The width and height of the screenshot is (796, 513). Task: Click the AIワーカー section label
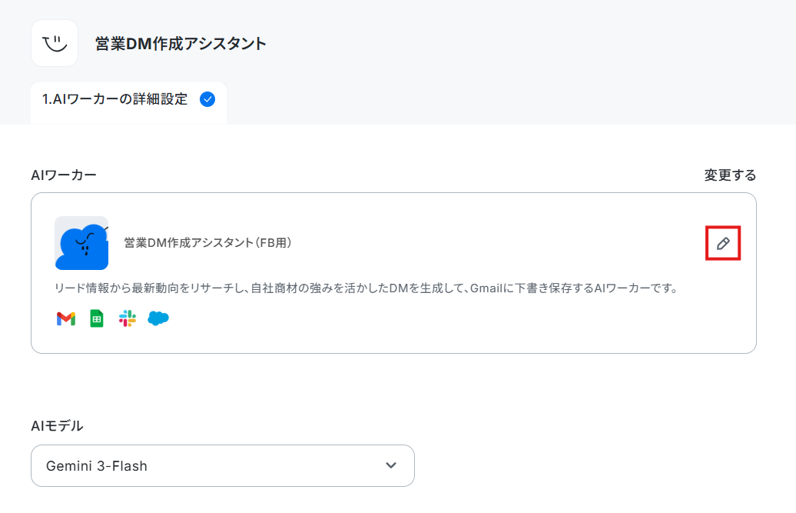64,175
